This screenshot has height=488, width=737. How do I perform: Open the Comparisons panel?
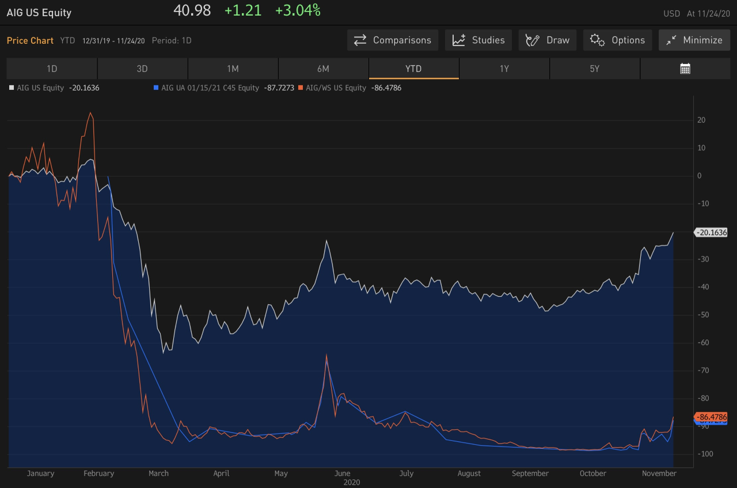pos(392,40)
